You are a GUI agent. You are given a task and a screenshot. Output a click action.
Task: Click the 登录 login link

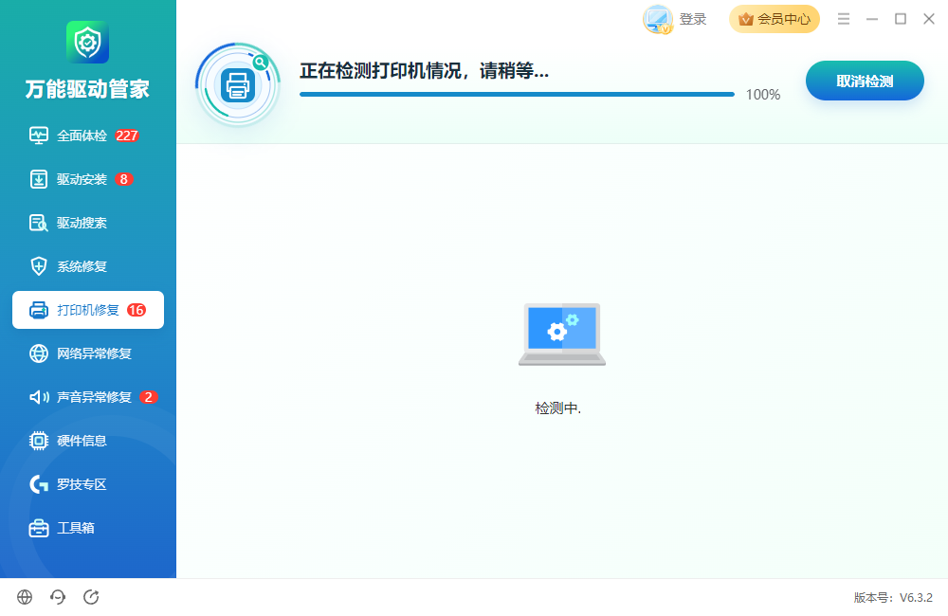click(693, 19)
